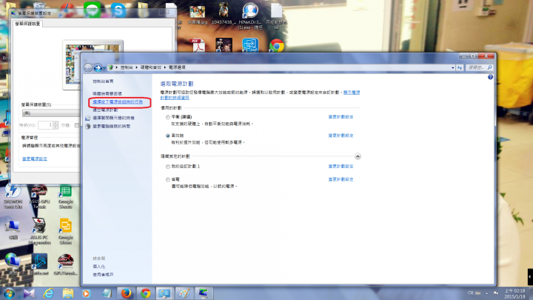Open 變更計劃設定 for the 平衡 plan
The height and width of the screenshot is (300, 533).
pyautogui.click(x=341, y=117)
